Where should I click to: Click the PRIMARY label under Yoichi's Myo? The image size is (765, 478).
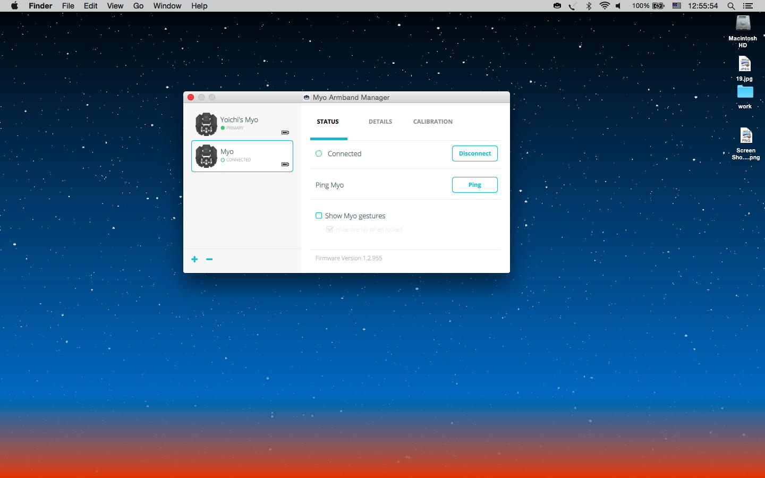[235, 128]
